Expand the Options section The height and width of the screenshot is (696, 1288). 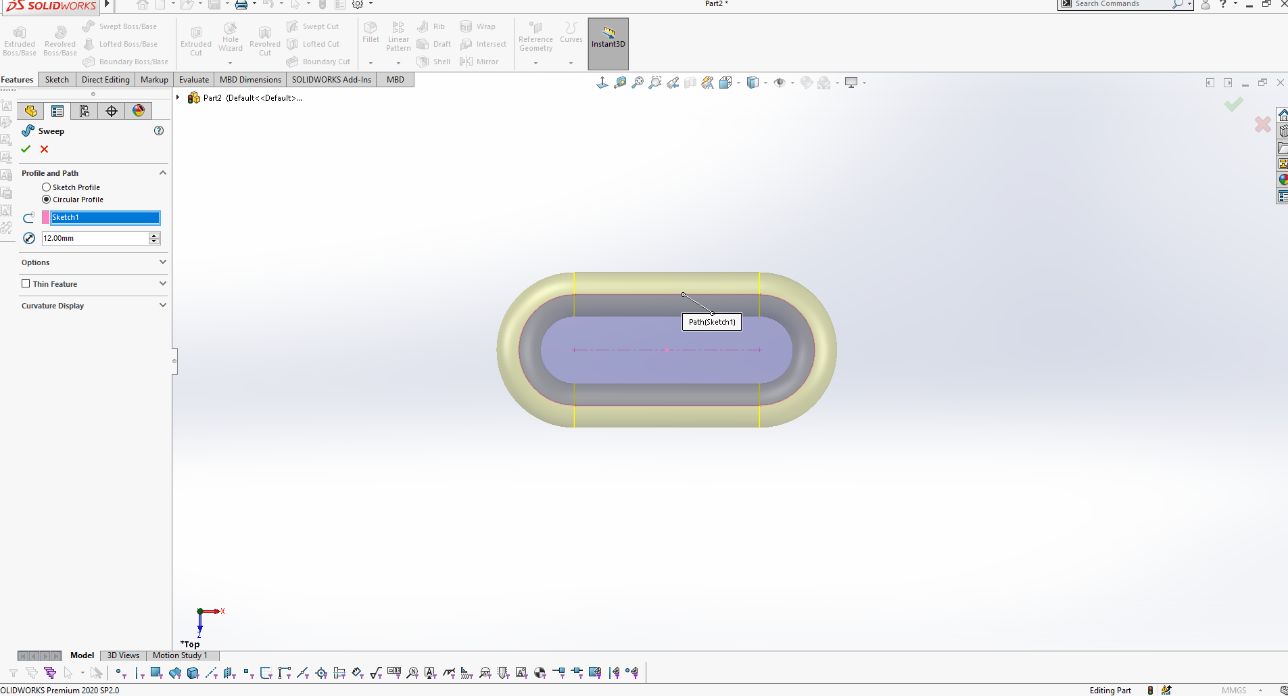tap(163, 262)
